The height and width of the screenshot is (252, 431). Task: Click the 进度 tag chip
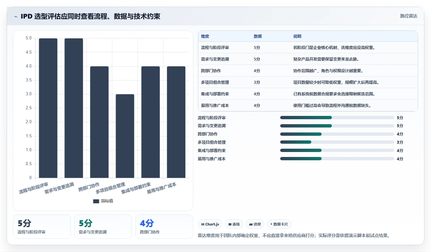pos(255,224)
